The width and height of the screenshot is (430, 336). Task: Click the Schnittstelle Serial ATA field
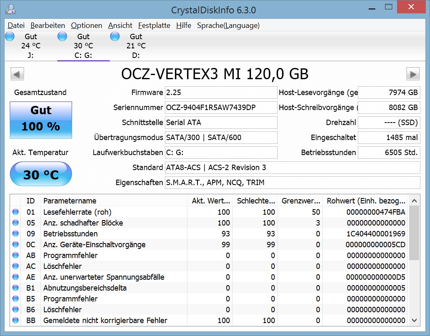[x=221, y=123]
